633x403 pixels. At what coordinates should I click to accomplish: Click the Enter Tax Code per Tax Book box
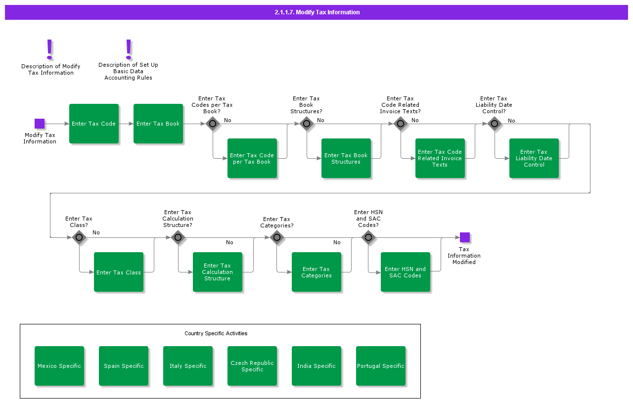(x=252, y=158)
